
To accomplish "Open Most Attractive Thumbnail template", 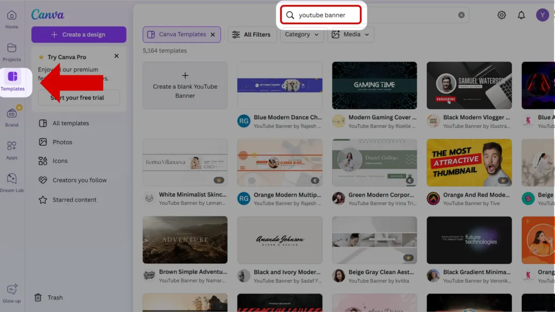I will 469,162.
